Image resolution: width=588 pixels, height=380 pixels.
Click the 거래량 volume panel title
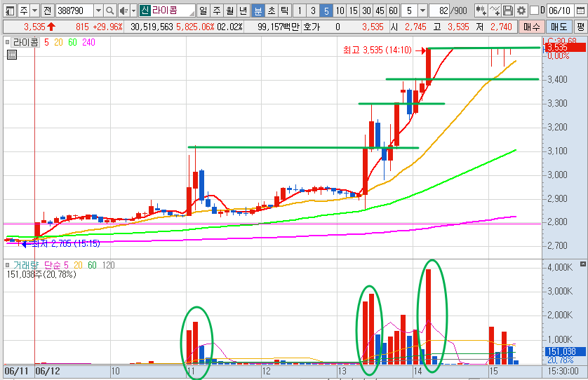pos(26,265)
